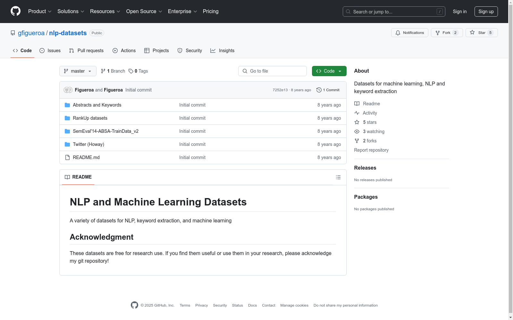The image size is (513, 320).
Task: Open the Projects tab
Action: click(x=156, y=51)
